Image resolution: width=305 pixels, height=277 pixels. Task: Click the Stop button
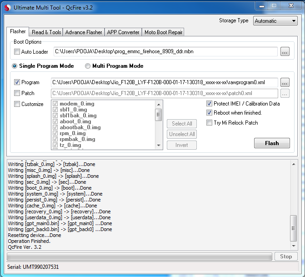click(286, 257)
